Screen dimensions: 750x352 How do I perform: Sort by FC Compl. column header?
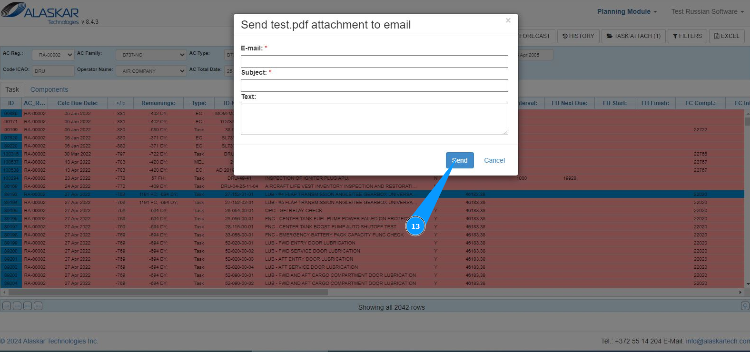coord(701,103)
